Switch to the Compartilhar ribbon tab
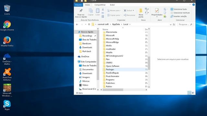This screenshot has height=116, width=207. pos(100,5)
